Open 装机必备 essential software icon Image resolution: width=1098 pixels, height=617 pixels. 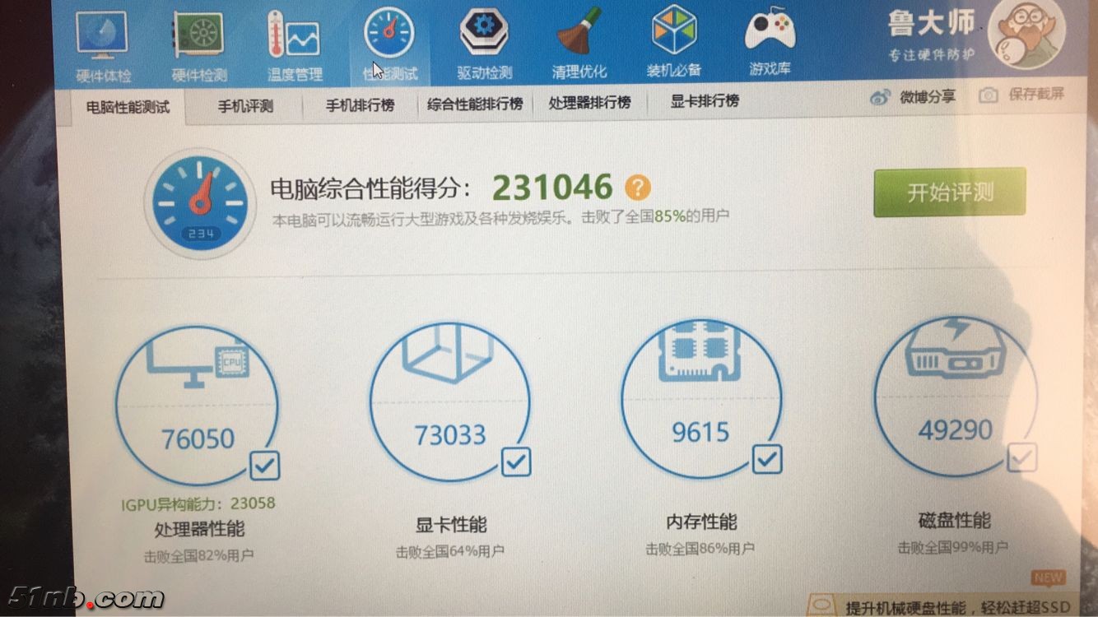[674, 39]
